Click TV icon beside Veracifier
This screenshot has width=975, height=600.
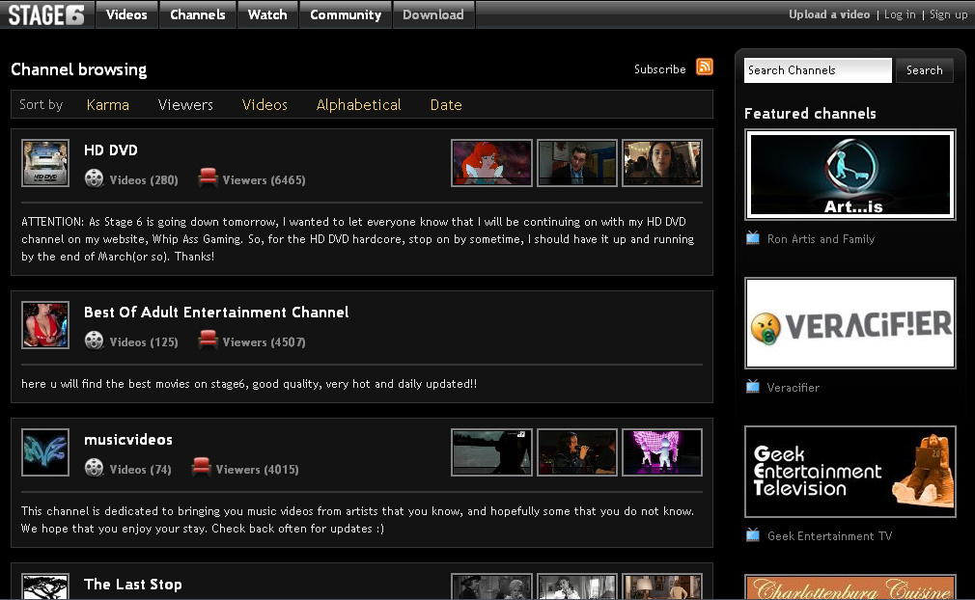(752, 387)
